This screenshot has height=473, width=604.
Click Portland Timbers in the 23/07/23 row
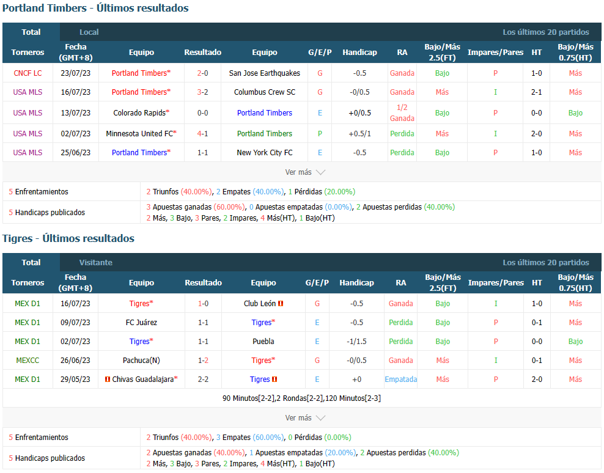[x=139, y=73]
